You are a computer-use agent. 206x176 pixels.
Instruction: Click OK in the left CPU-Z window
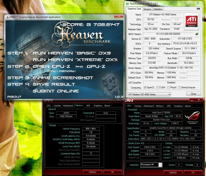click(112, 172)
